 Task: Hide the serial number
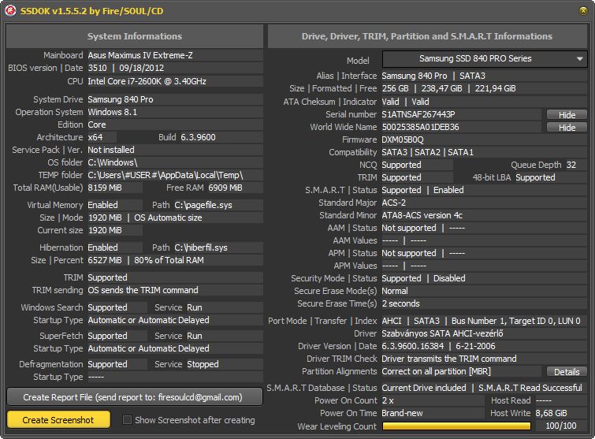pos(567,114)
